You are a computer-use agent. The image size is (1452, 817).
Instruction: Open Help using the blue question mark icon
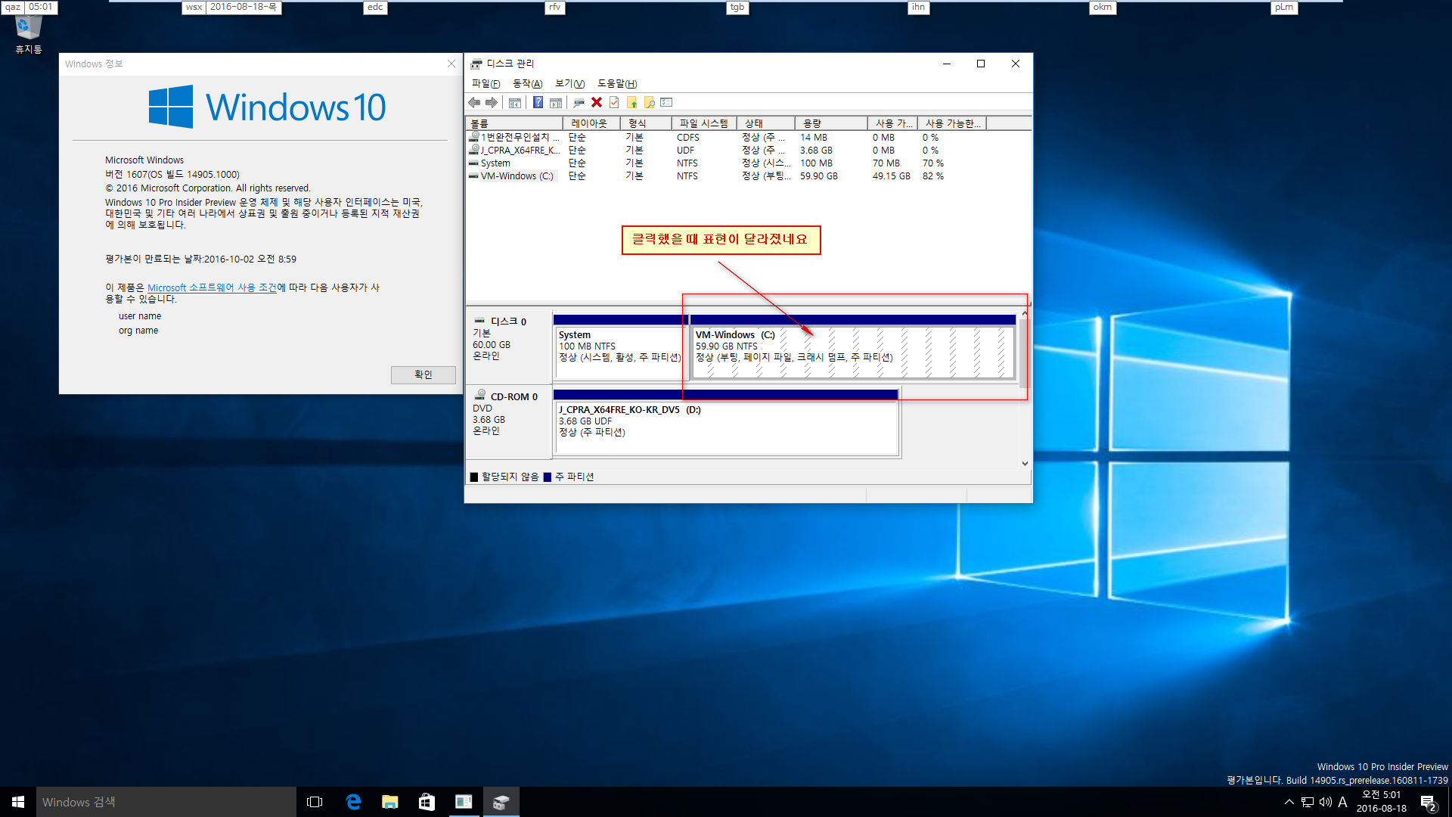pyautogui.click(x=538, y=103)
